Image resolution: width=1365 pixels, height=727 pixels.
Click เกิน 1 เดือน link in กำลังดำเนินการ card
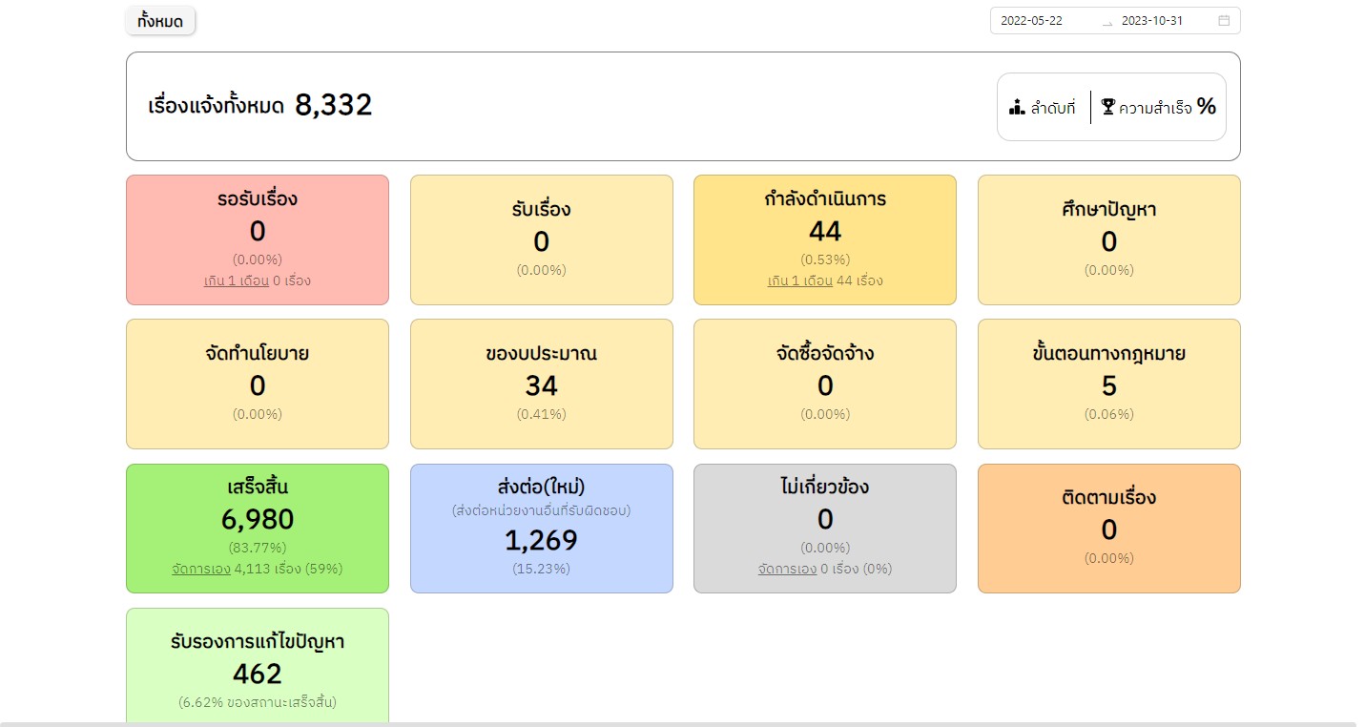pyautogui.click(x=799, y=281)
